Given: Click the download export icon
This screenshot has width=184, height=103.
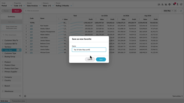Looking at the screenshot, I should tap(178, 4).
